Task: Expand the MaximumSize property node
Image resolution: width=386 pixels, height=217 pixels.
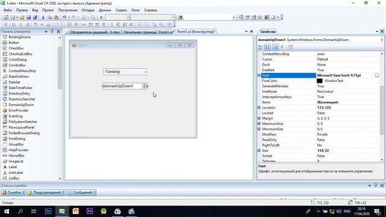Action: point(259,124)
